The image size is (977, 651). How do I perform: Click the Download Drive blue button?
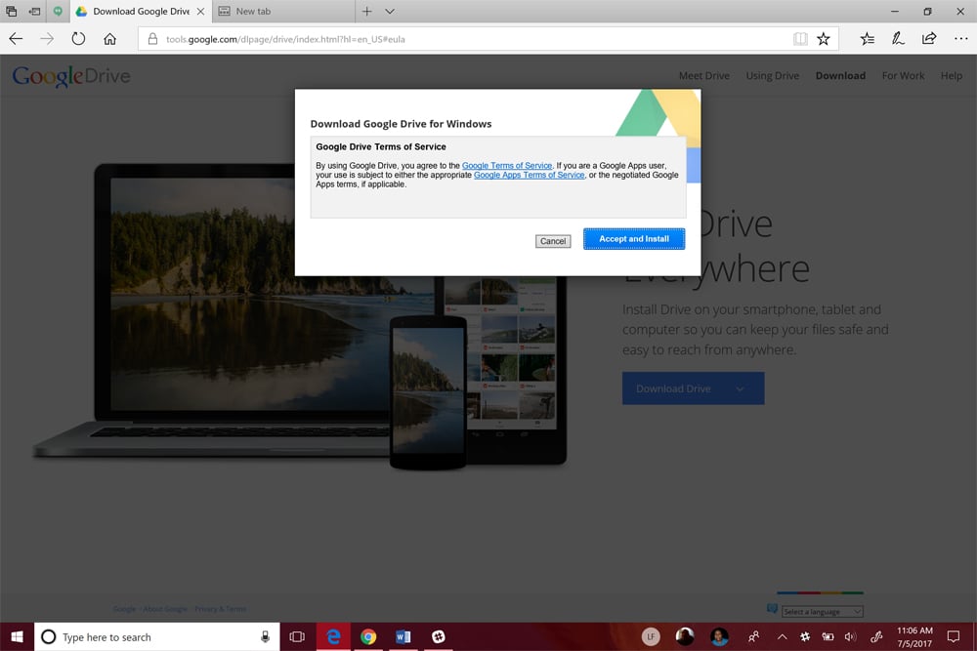coord(693,388)
